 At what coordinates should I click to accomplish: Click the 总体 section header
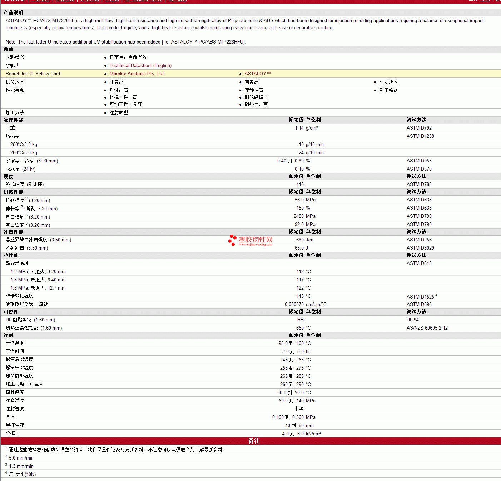(9, 50)
